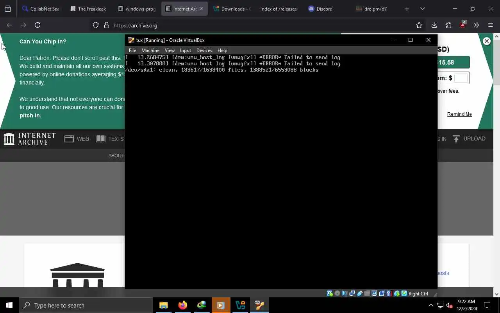500x313 pixels.
Task: Go forward using the browser forward arrow
Action: click(23, 25)
